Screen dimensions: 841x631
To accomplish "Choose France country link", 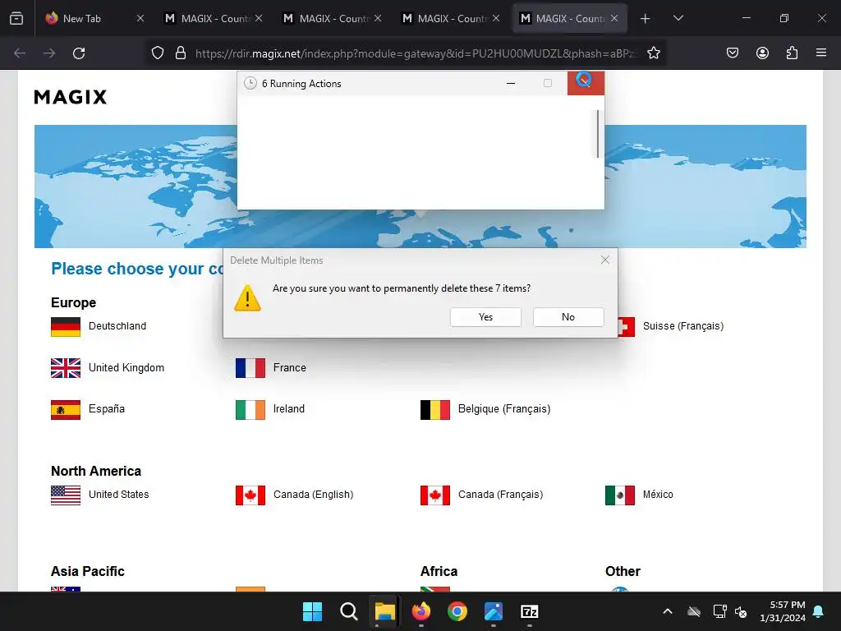I will point(290,367).
